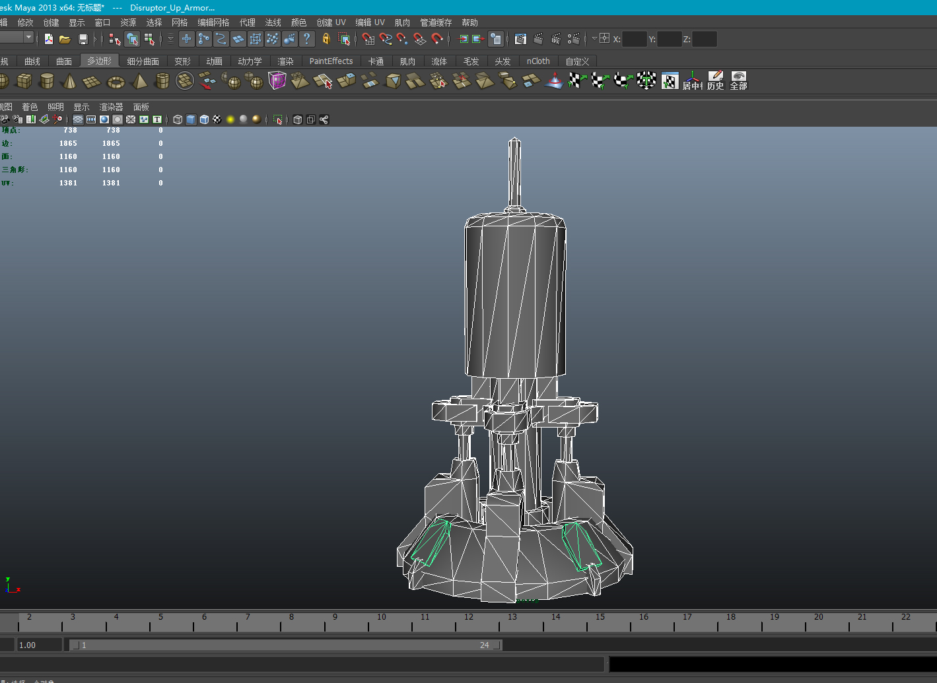Click the polygon pyramid shelf icon
This screenshot has width=937, height=683.
coord(139,82)
